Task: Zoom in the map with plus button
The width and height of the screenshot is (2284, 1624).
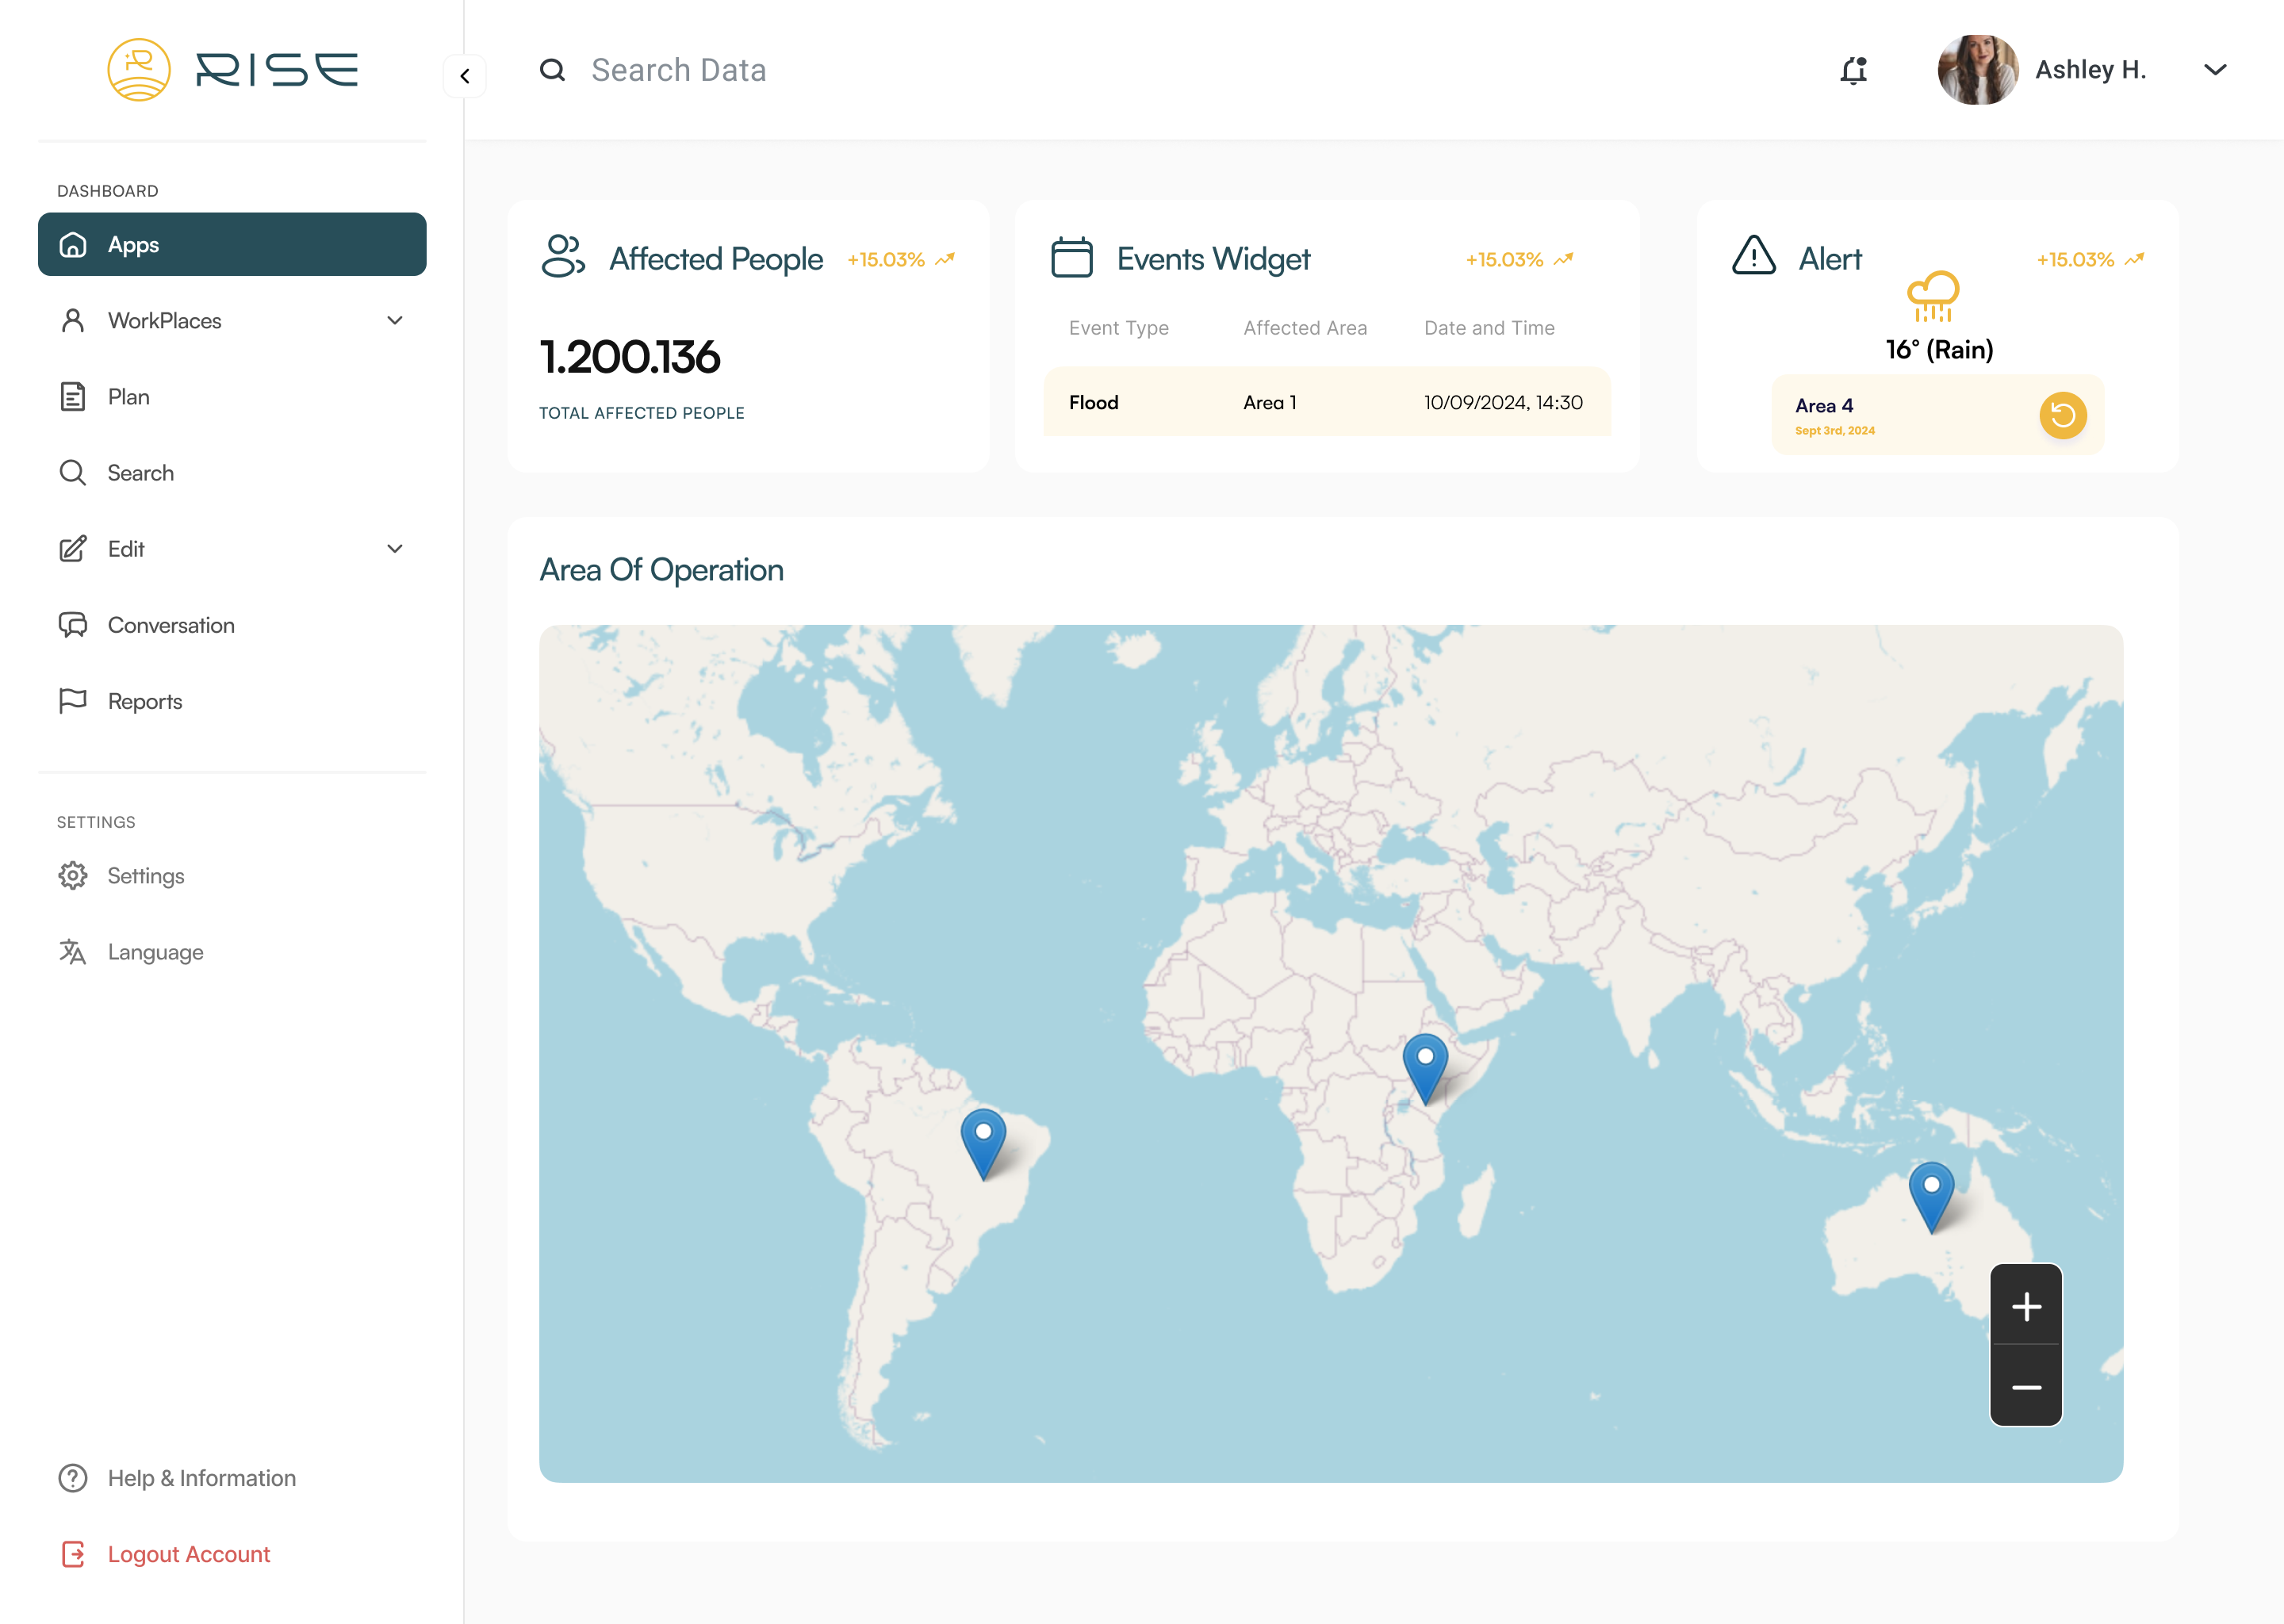Action: (x=2025, y=1306)
